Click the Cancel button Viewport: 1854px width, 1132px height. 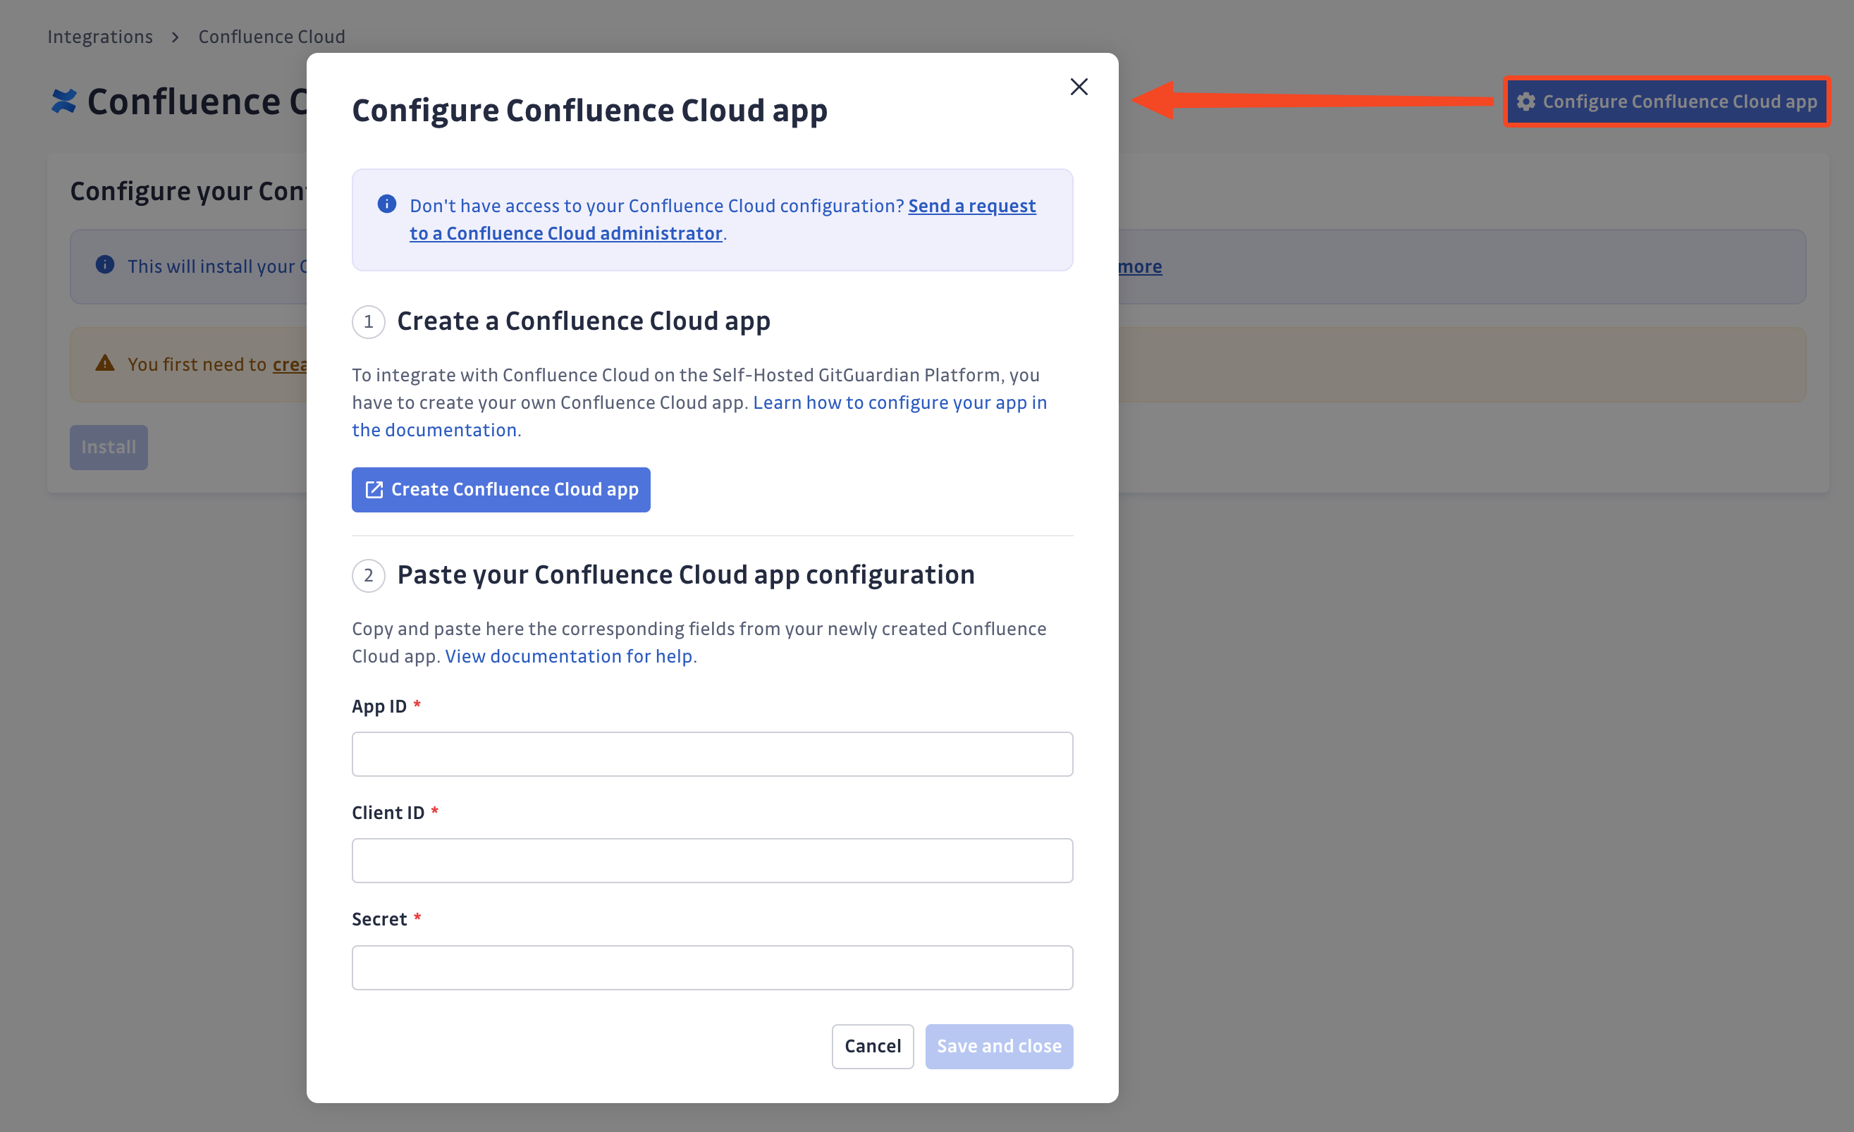pos(873,1046)
